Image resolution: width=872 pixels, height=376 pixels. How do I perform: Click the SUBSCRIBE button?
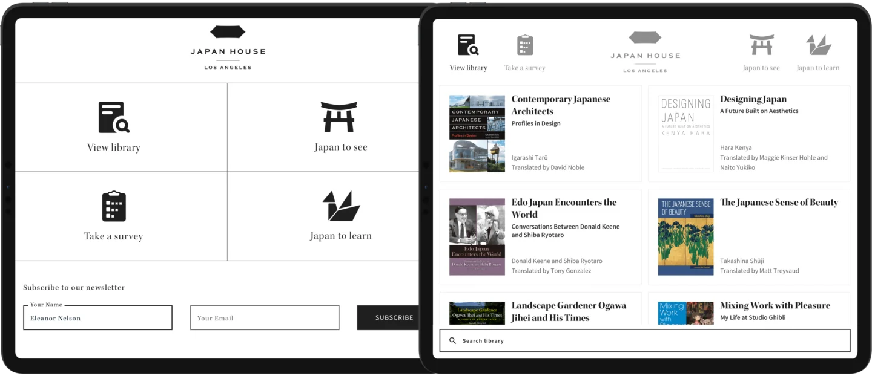coord(388,318)
